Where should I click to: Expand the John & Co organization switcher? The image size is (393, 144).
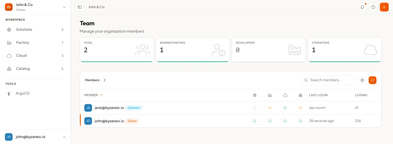tap(35, 7)
